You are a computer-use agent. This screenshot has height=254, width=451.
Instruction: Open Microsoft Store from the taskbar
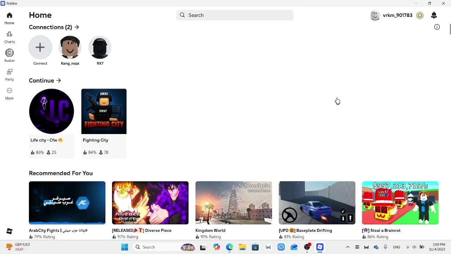pyautogui.click(x=255, y=247)
